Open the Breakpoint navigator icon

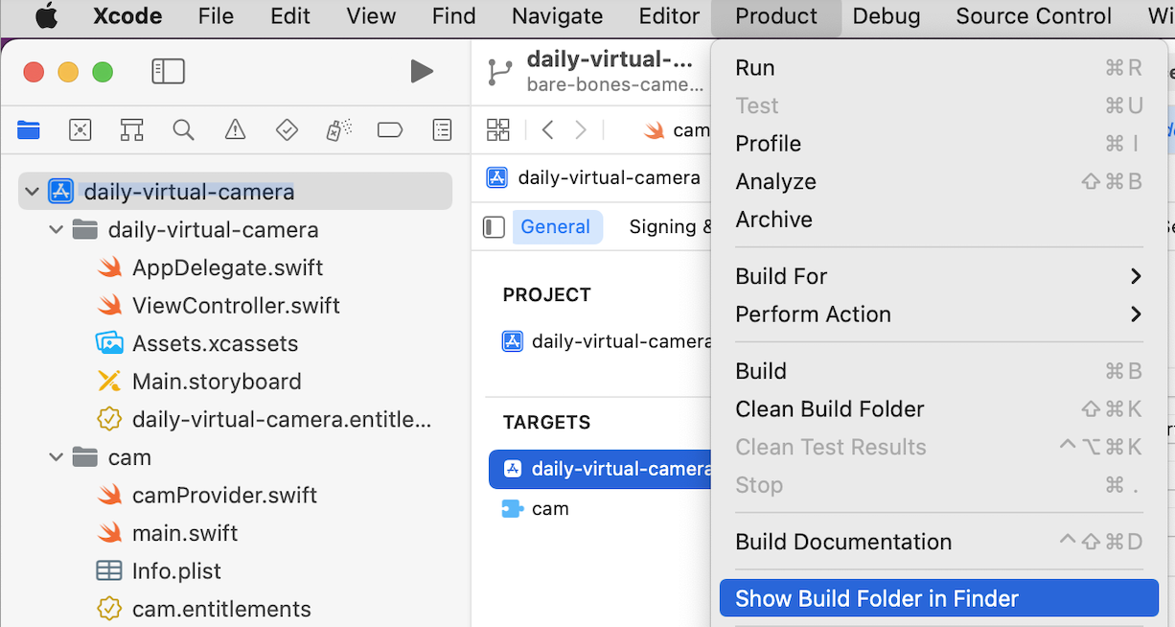tap(389, 130)
